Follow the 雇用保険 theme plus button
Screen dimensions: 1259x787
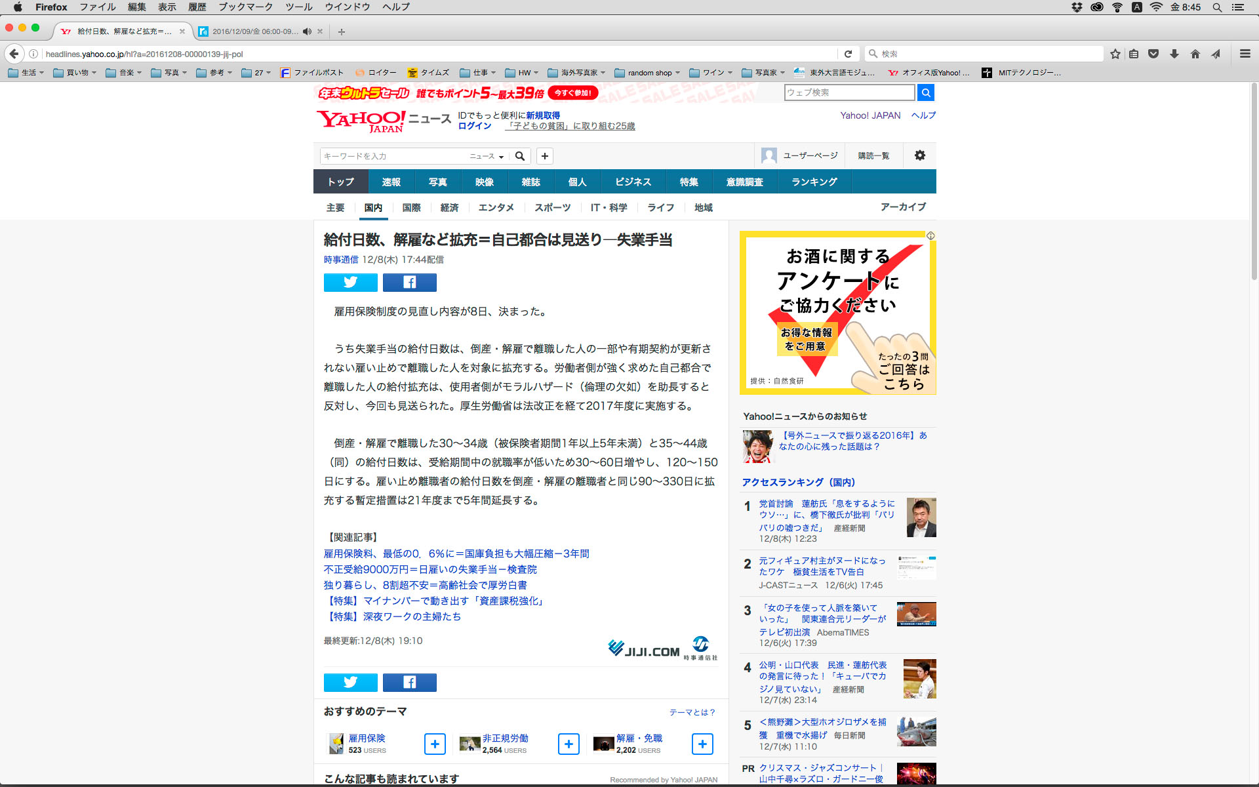pos(435,744)
